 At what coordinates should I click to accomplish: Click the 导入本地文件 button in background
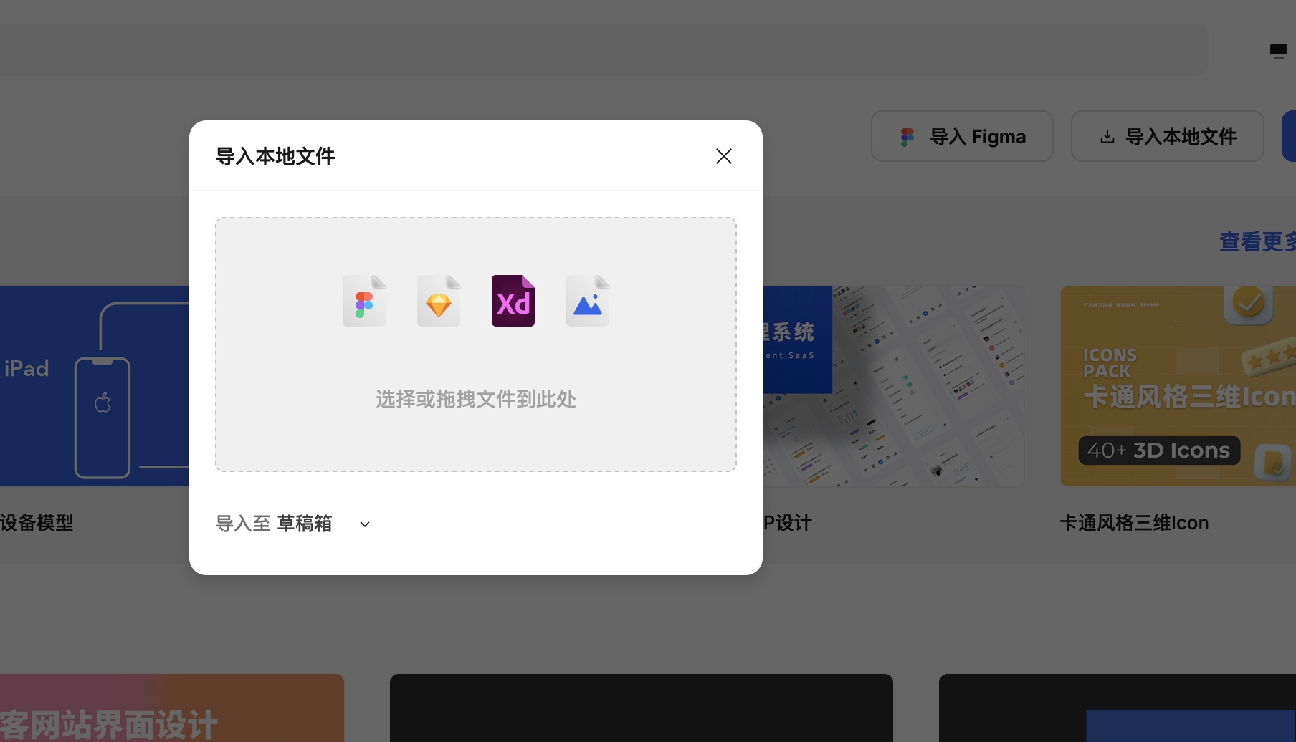[x=1168, y=136]
